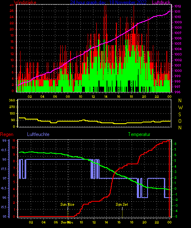Screen dimensions: 191x228
Task: Click humidity value 97
Action: [x=5, y=178]
